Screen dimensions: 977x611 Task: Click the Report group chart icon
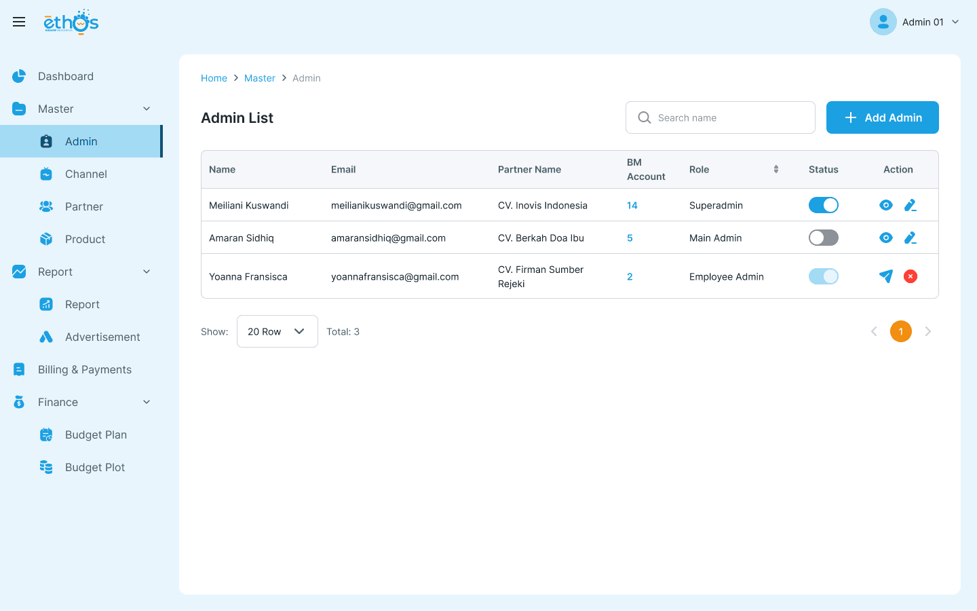point(19,272)
